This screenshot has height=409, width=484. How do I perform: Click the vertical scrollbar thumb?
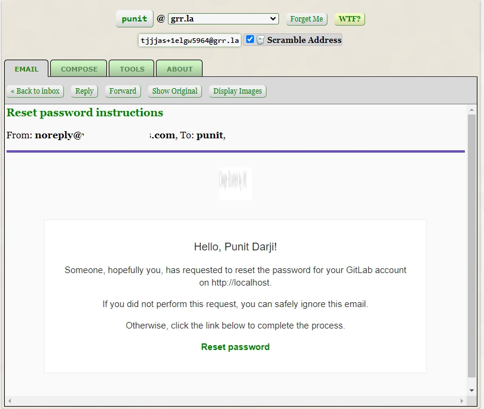[x=471, y=244]
